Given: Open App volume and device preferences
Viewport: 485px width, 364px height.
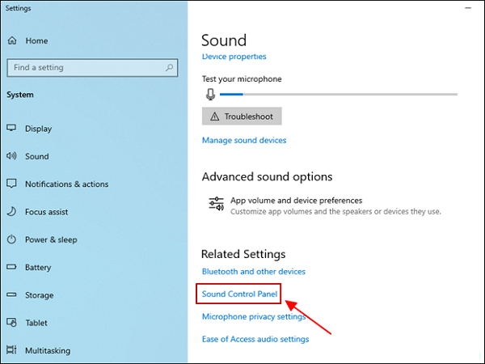Looking at the screenshot, I should point(295,201).
